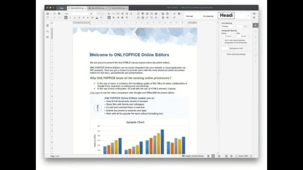Apply the Heading style preview
The height and width of the screenshot is (170, 303).
coord(226,16)
